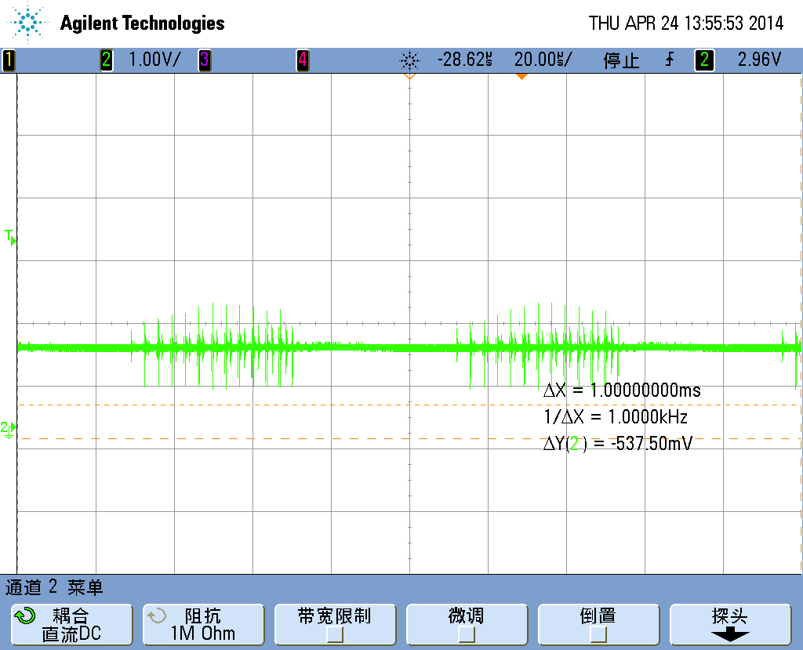The height and width of the screenshot is (650, 803).
Task: Click the rising edge trigger icon
Action: point(670,60)
